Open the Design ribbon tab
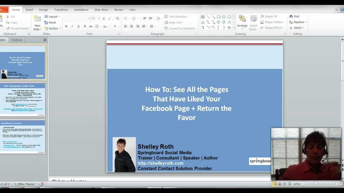The height and width of the screenshot is (193, 344). click(x=44, y=10)
